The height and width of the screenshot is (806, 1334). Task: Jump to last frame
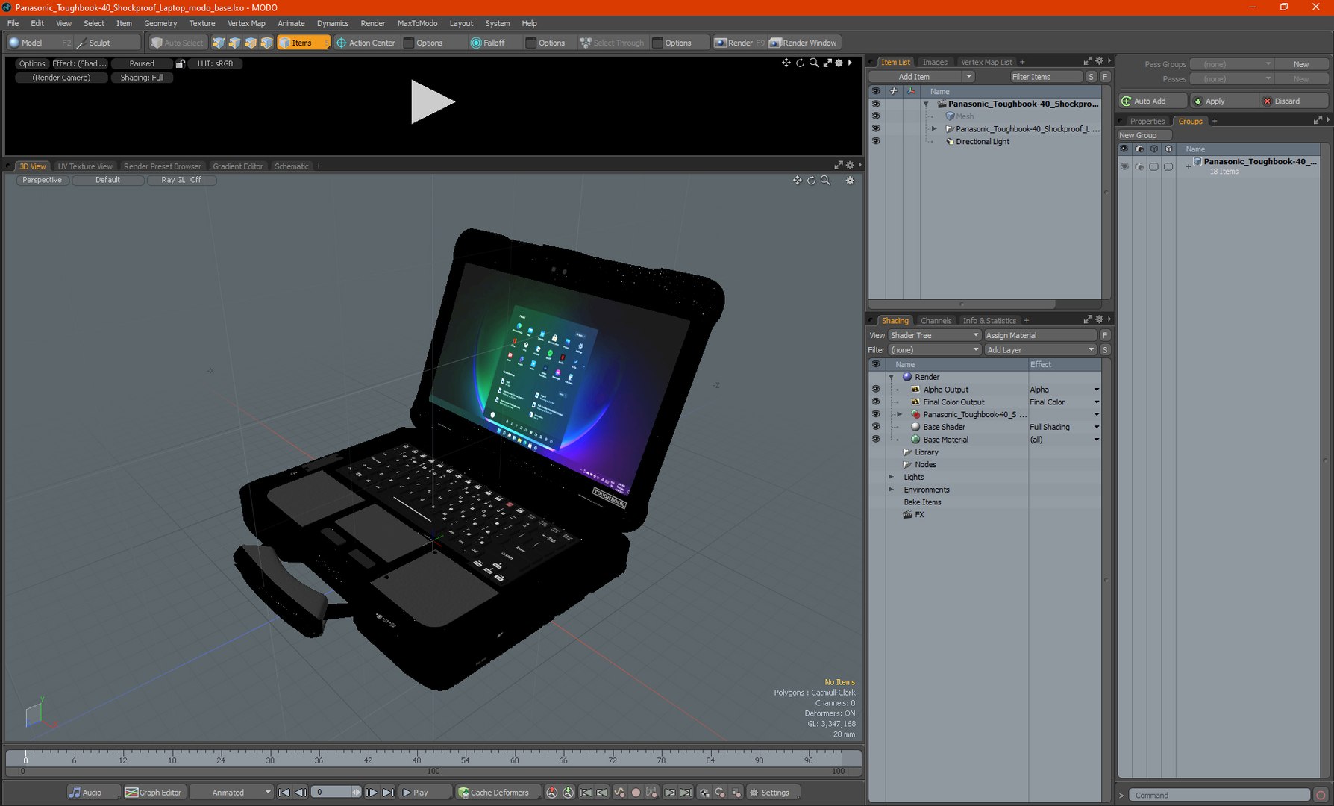388,793
